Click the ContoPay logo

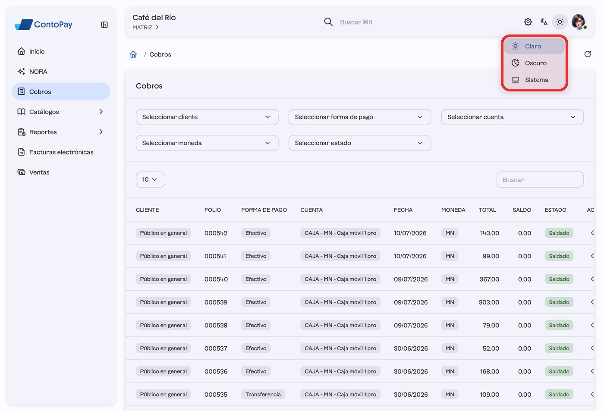coord(44,25)
